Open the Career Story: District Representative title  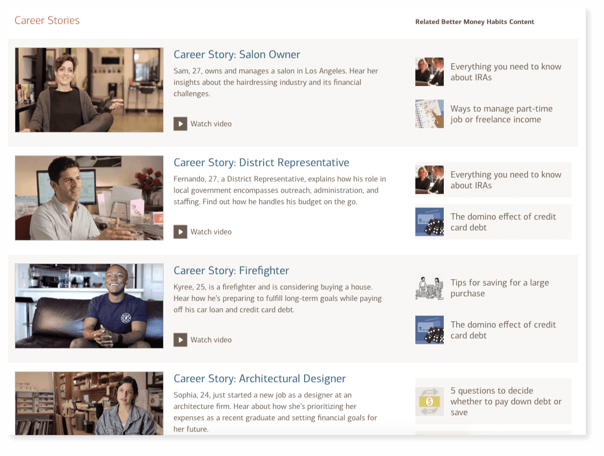pos(261,162)
